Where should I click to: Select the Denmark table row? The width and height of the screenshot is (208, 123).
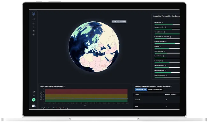[x=156, y=100]
